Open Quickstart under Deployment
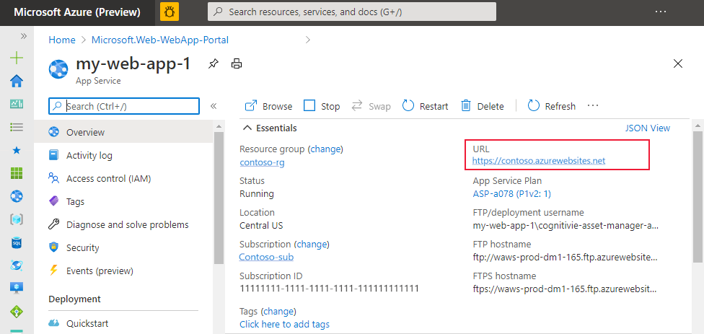The width and height of the screenshot is (704, 334). [x=123, y=323]
